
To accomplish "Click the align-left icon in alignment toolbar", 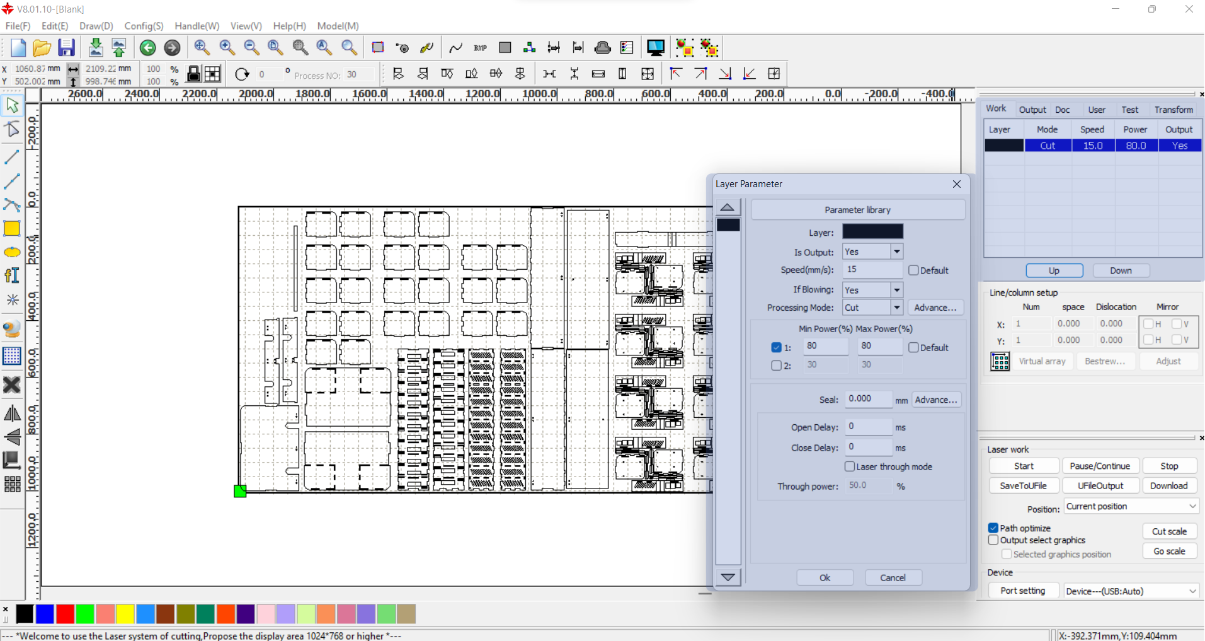I will [398, 74].
